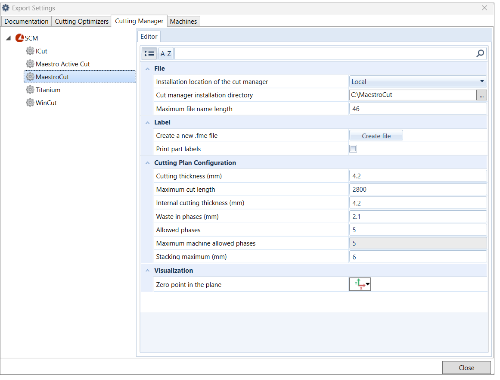
Task: Open the Machines tab
Action: (x=183, y=22)
